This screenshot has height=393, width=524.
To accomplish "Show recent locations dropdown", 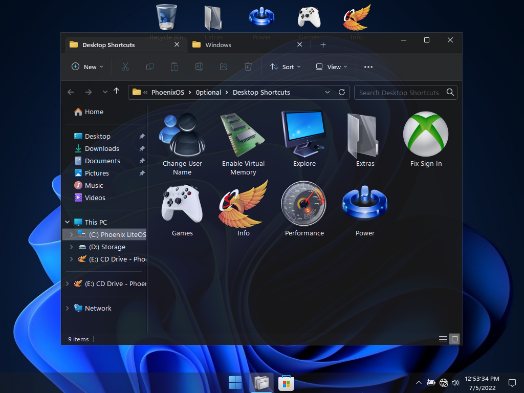I will [x=105, y=92].
